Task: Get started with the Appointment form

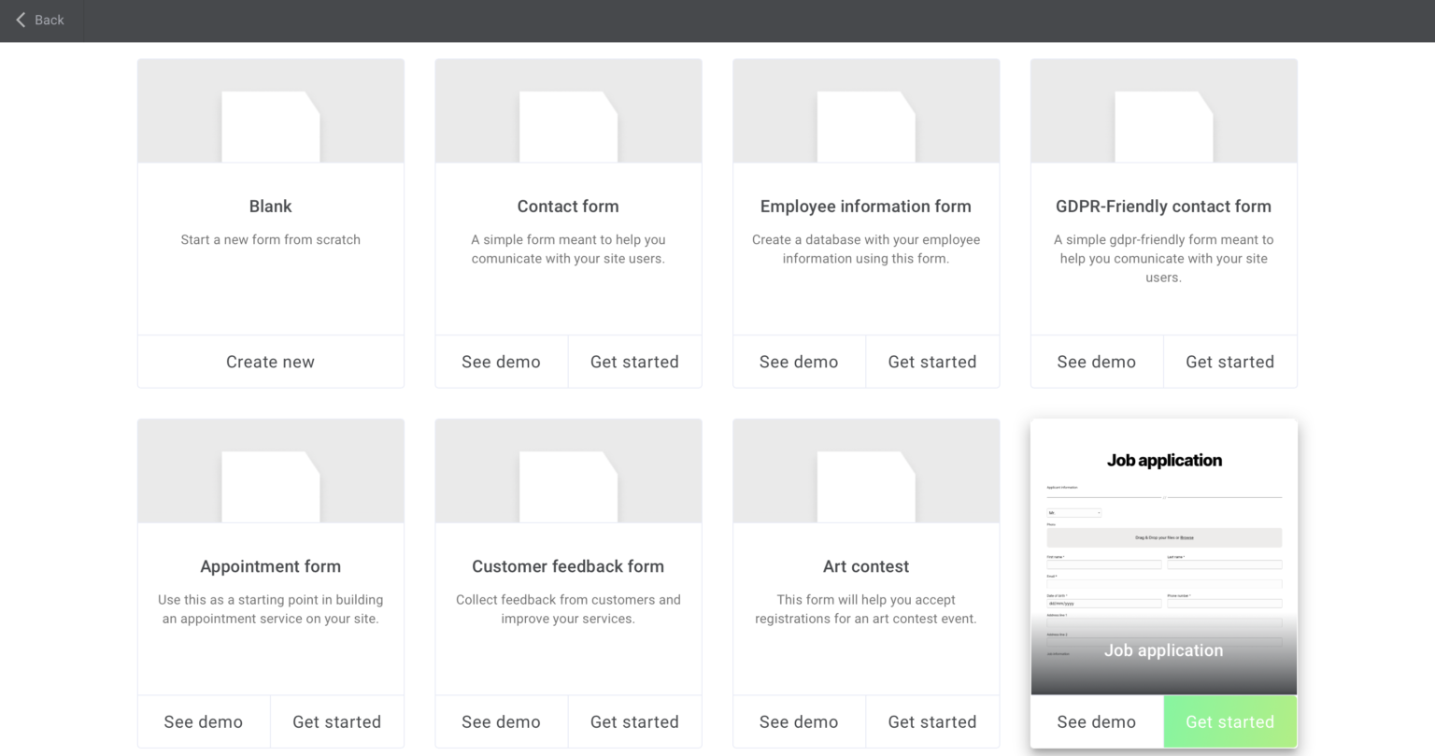Action: point(337,721)
